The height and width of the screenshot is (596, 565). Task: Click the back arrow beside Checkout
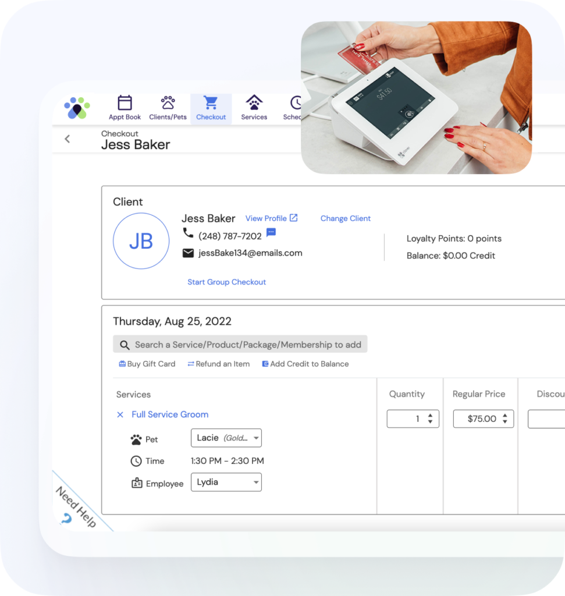[67, 139]
